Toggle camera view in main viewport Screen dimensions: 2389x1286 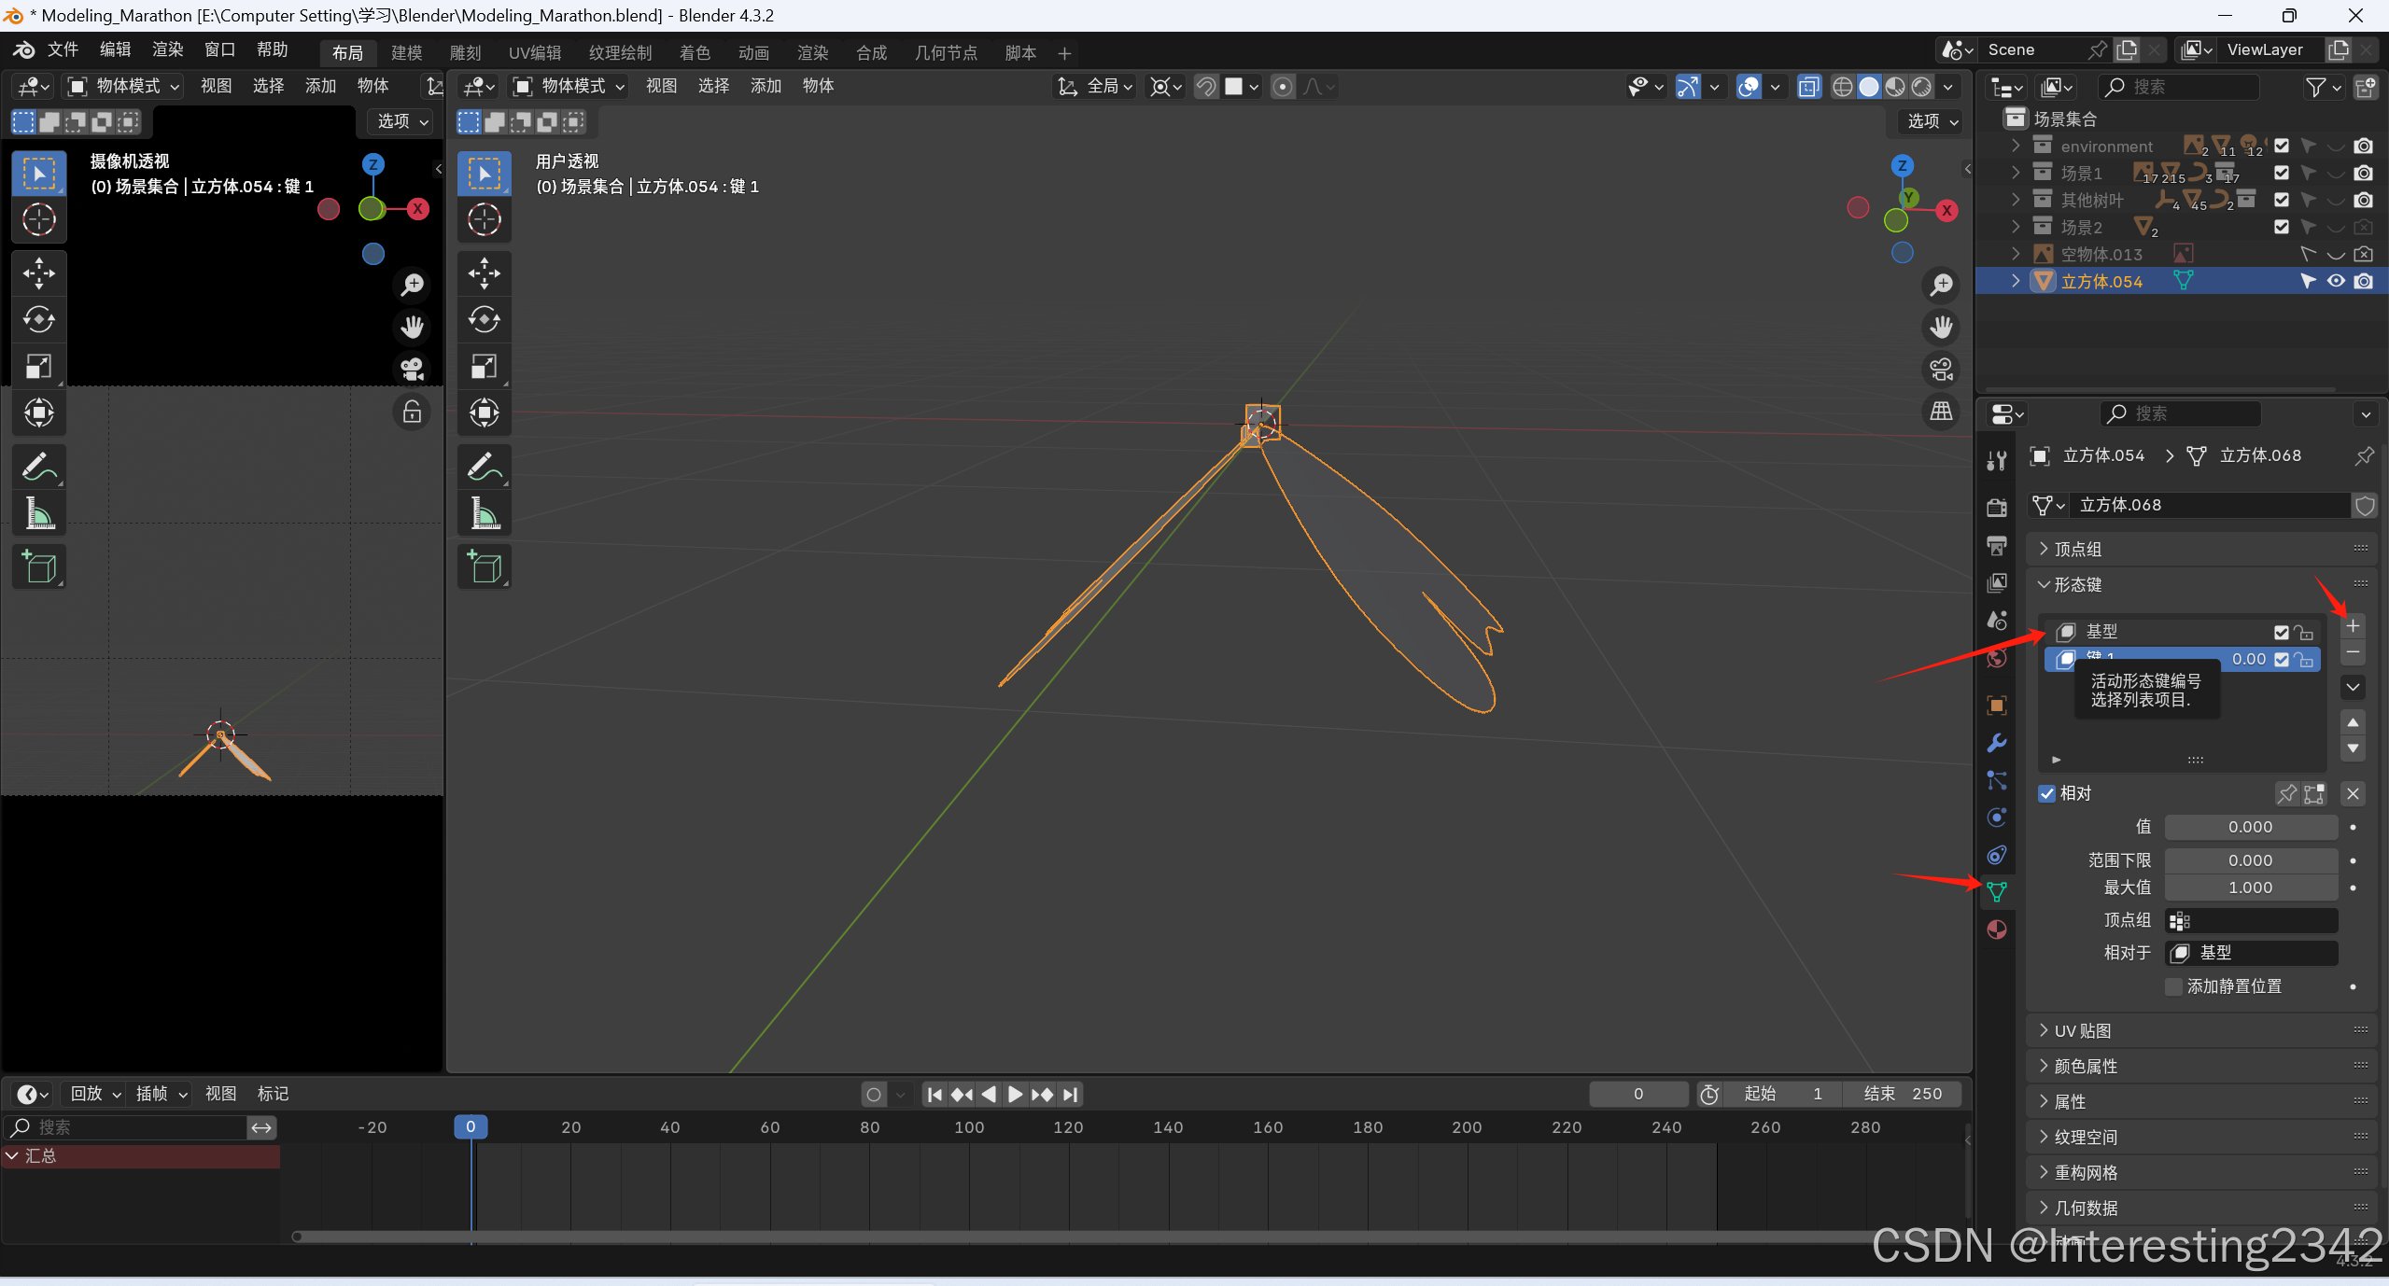[1941, 369]
